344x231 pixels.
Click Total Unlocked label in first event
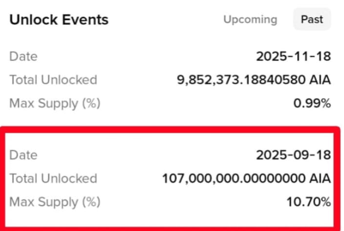pos(53,80)
